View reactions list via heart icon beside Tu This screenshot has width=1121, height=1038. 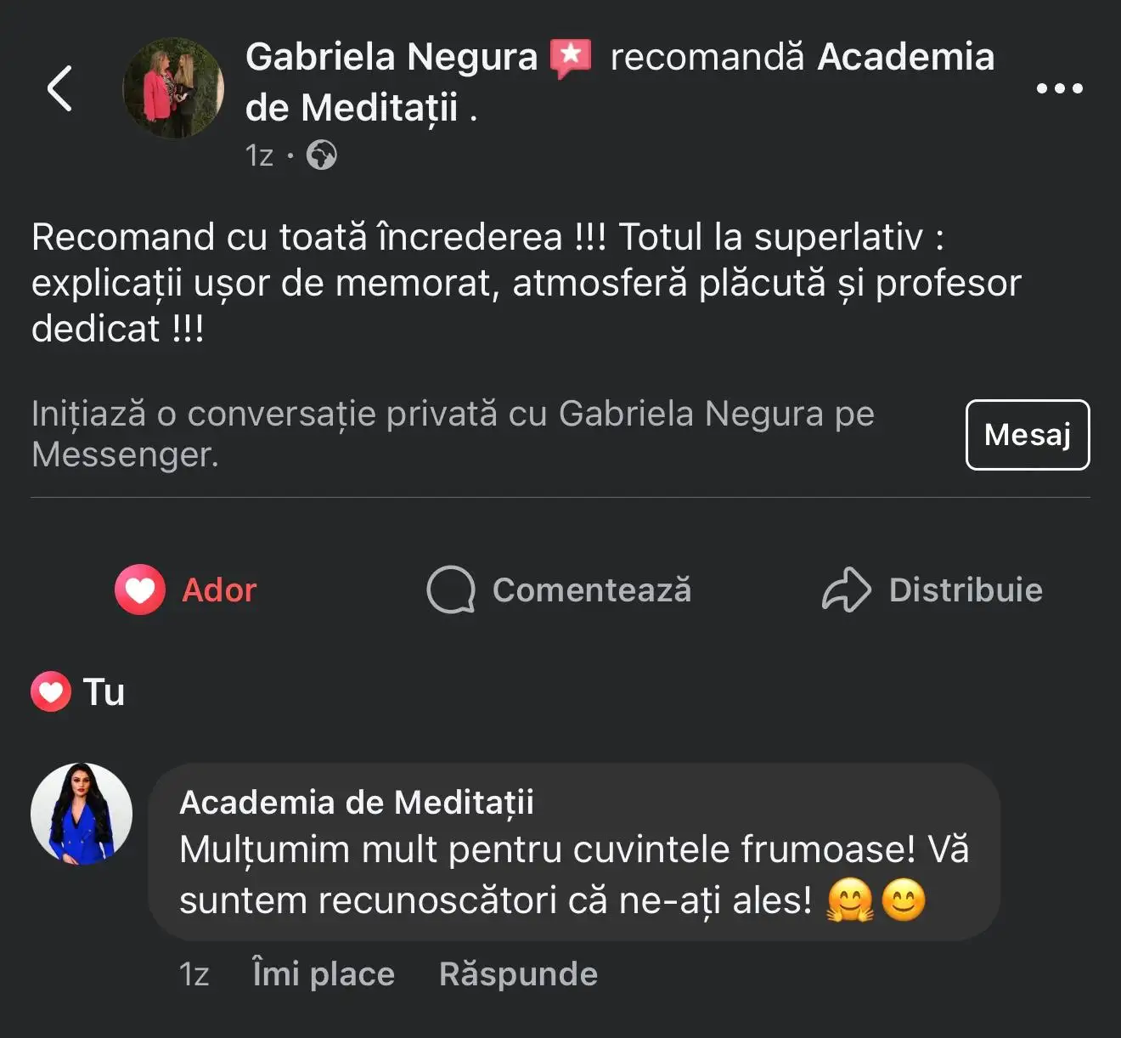tap(51, 691)
